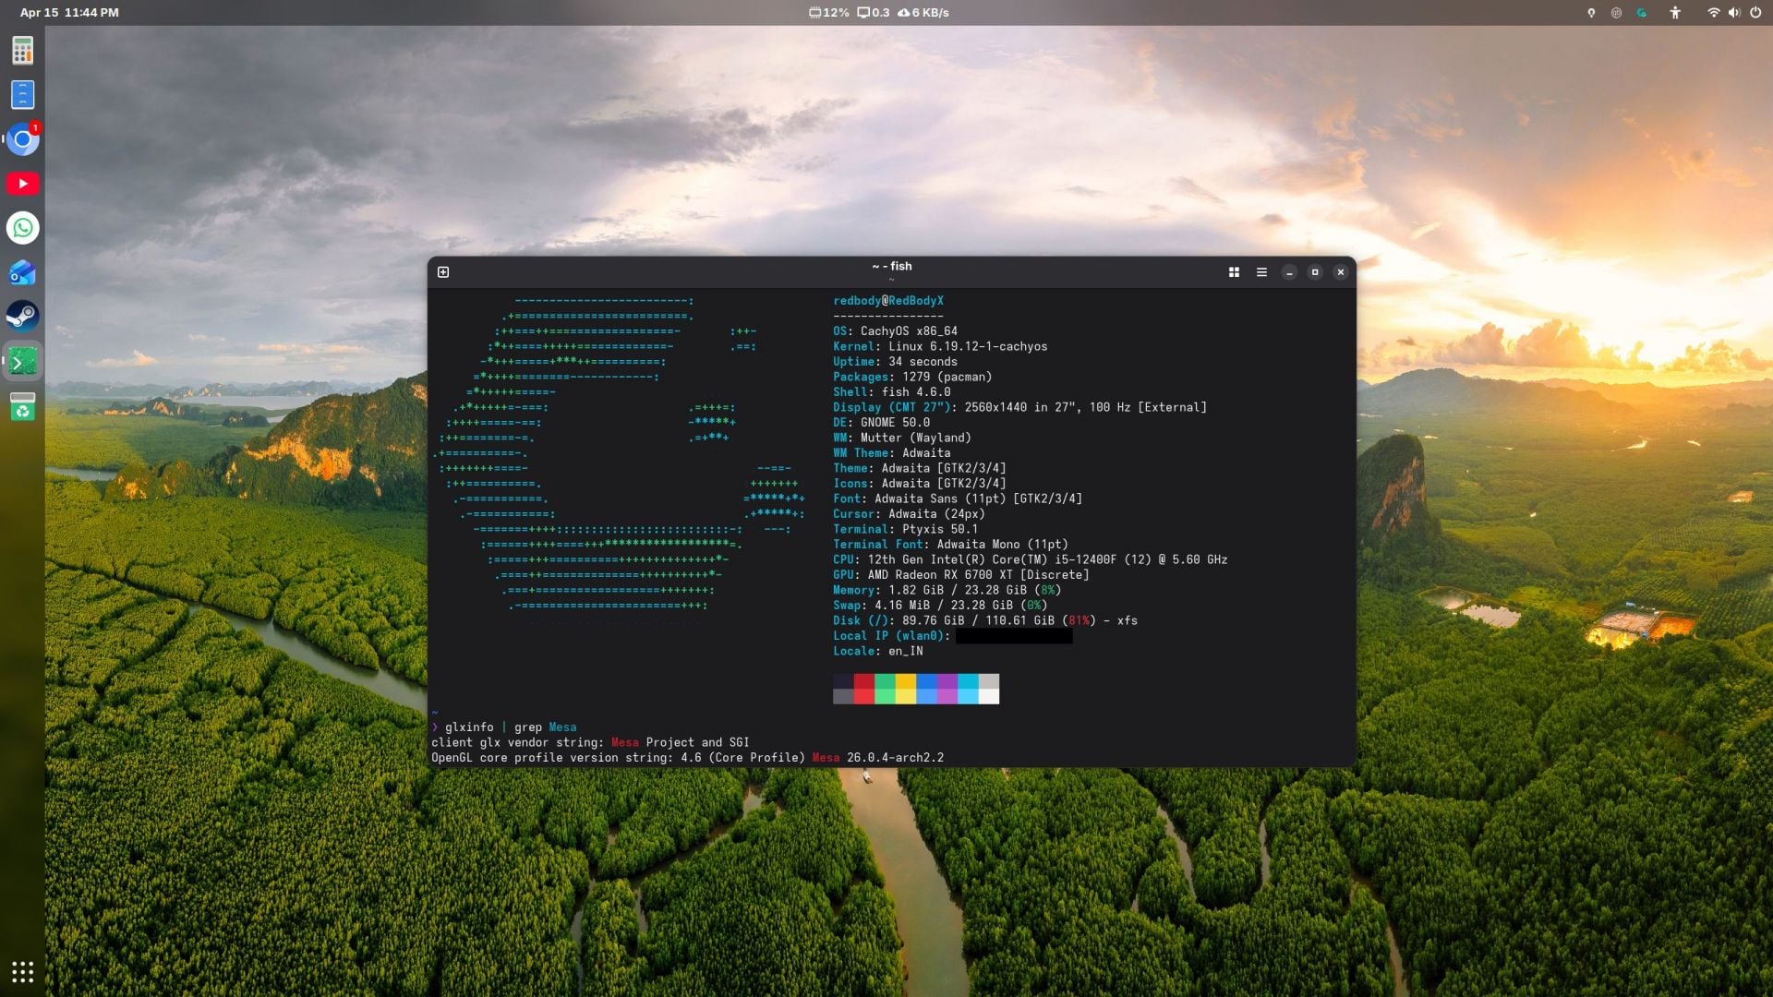The height and width of the screenshot is (997, 1773).
Task: Click the CPU 12% usage indicator
Action: (x=828, y=13)
